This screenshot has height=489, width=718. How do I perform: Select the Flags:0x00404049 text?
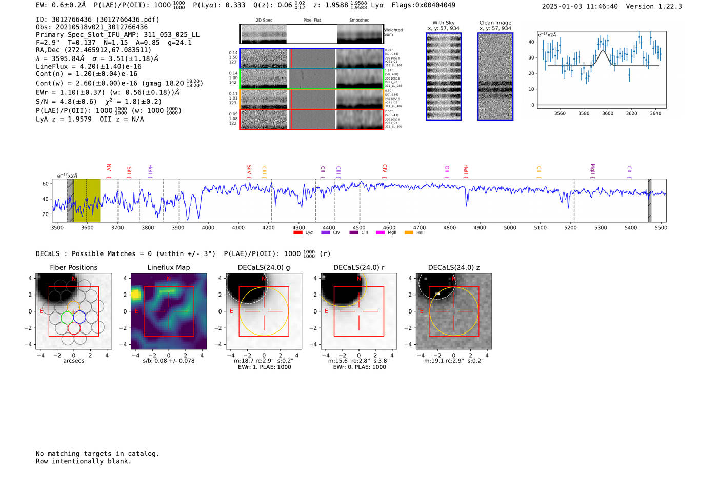click(x=423, y=5)
